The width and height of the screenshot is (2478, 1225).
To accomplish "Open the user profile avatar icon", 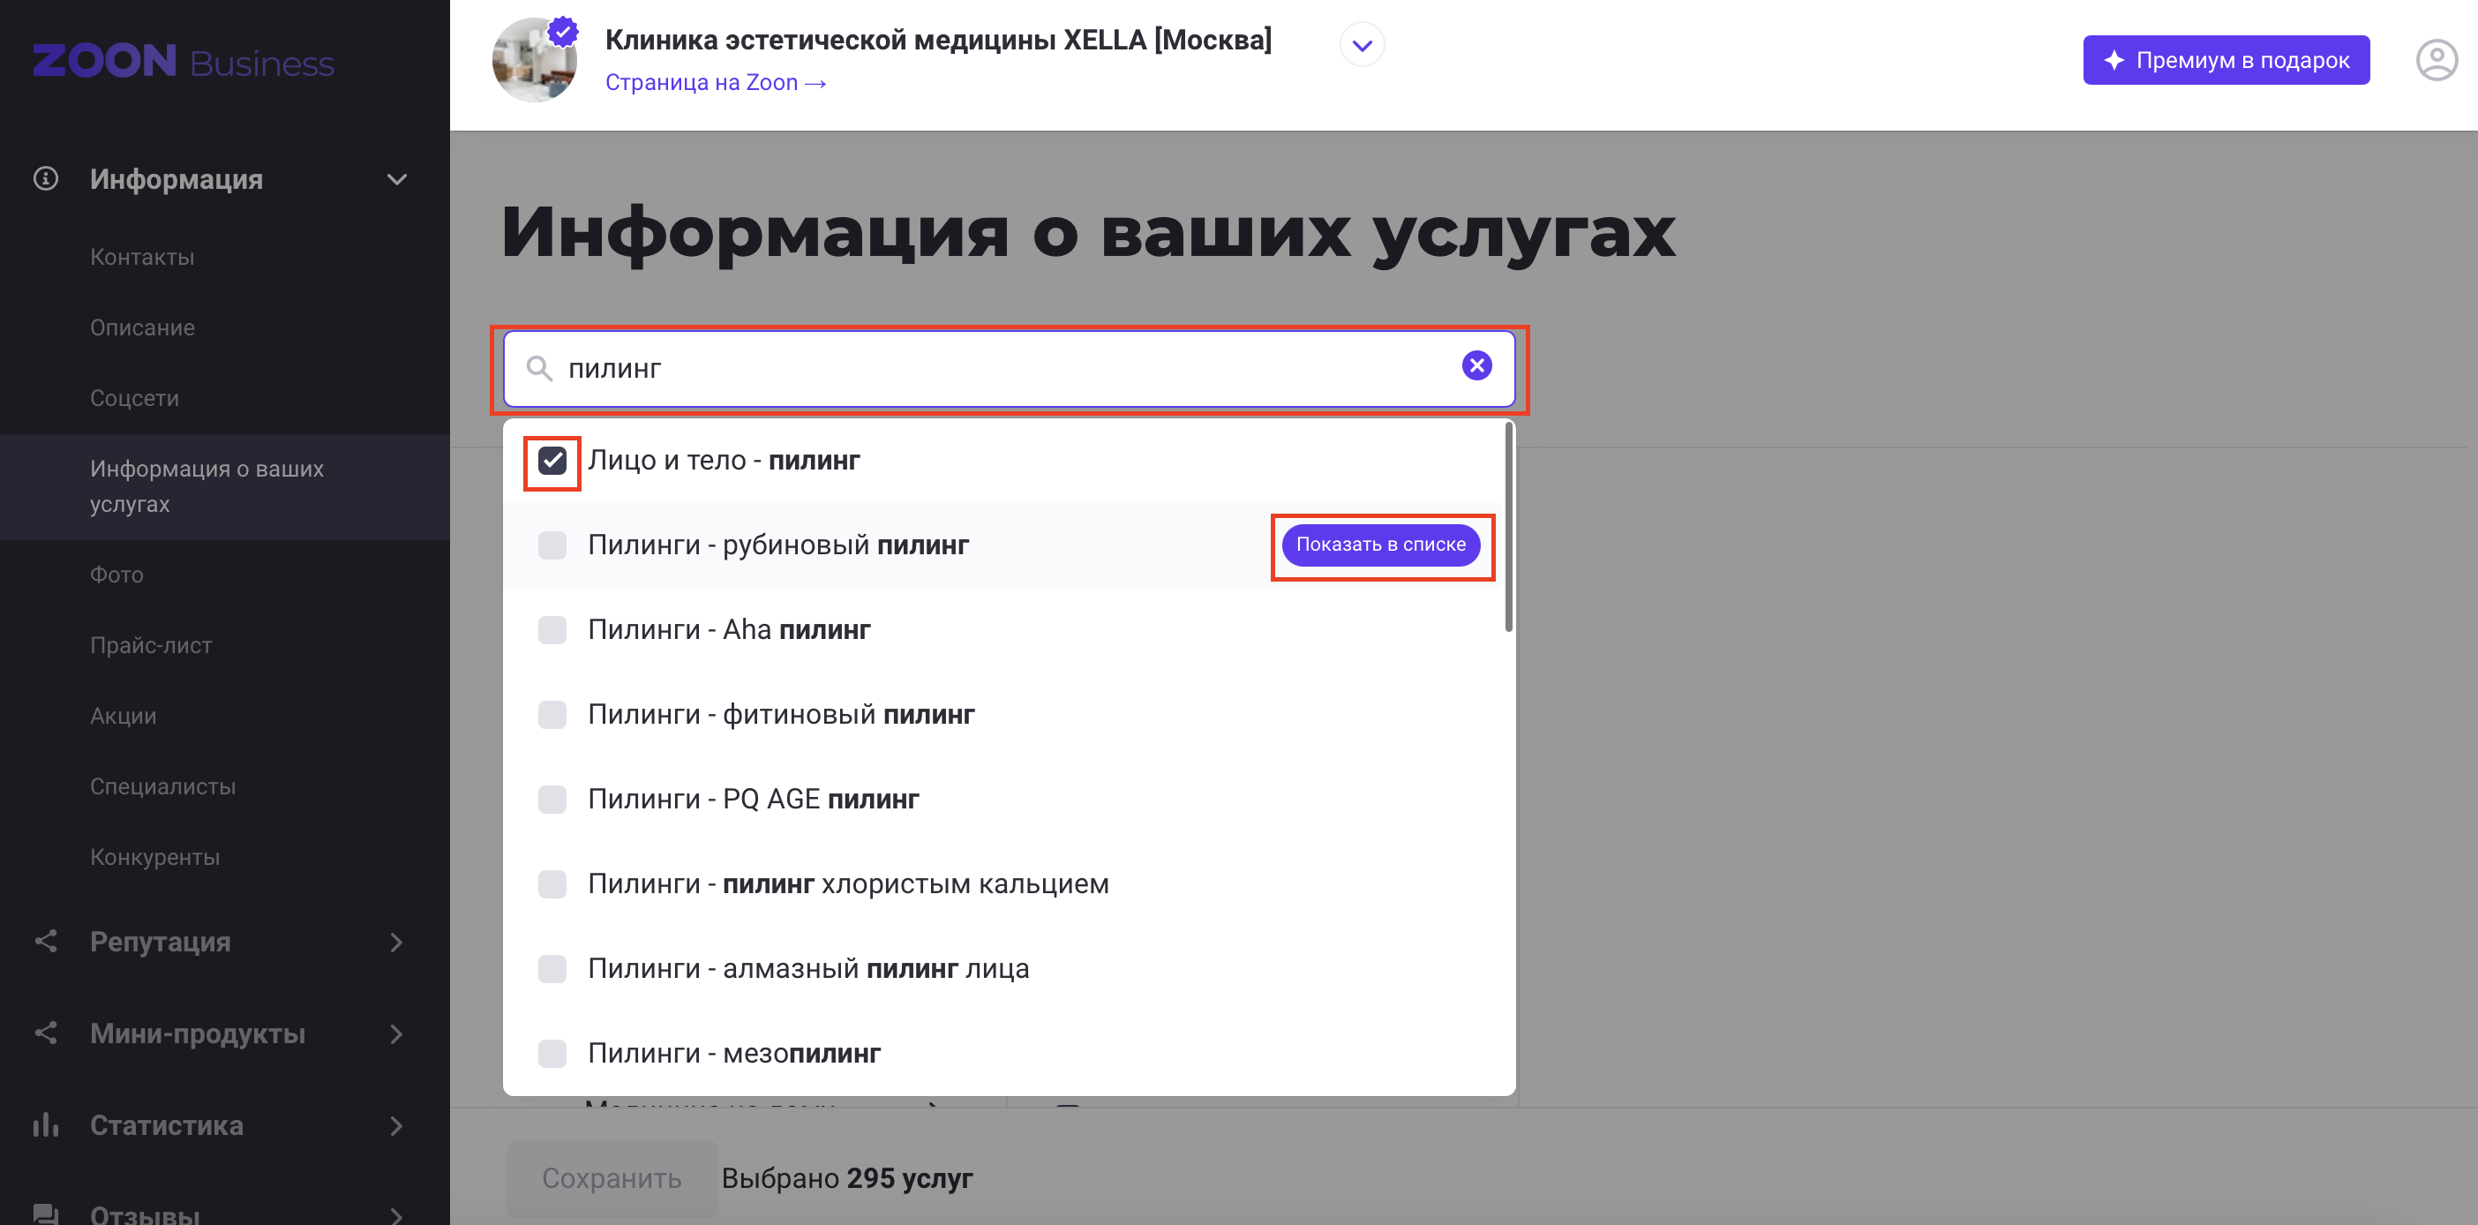I will coord(2437,61).
